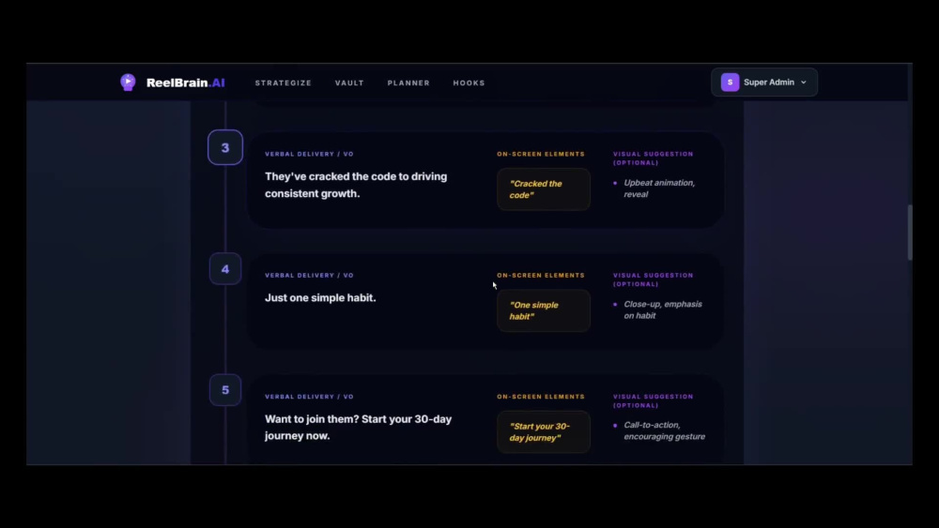Click "Upbeat animation, reveal" visual suggestion
This screenshot has height=528, width=939.
pos(659,189)
